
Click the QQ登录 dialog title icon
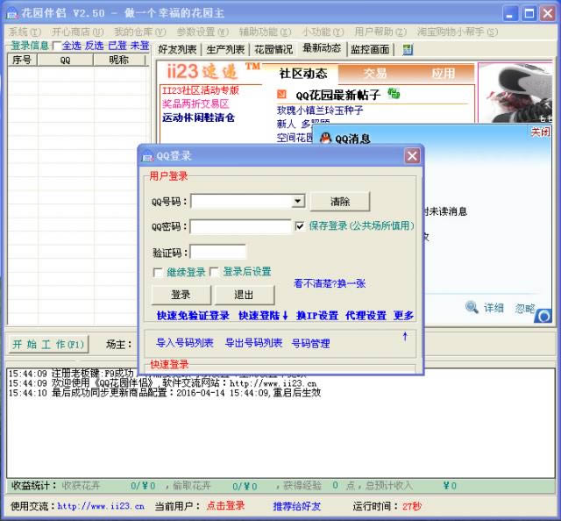coord(147,156)
